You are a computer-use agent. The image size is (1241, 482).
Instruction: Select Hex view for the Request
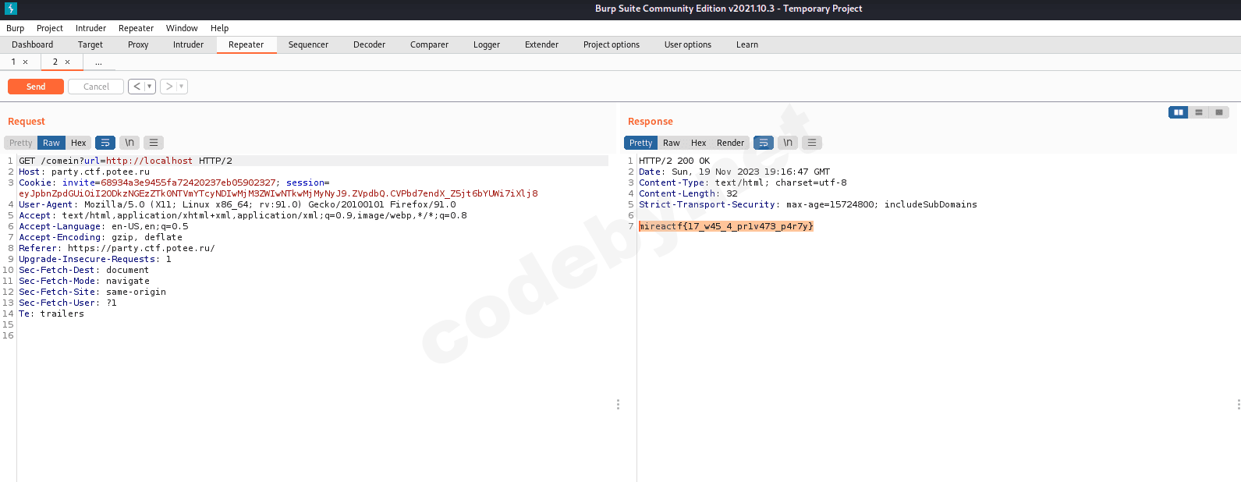point(78,143)
